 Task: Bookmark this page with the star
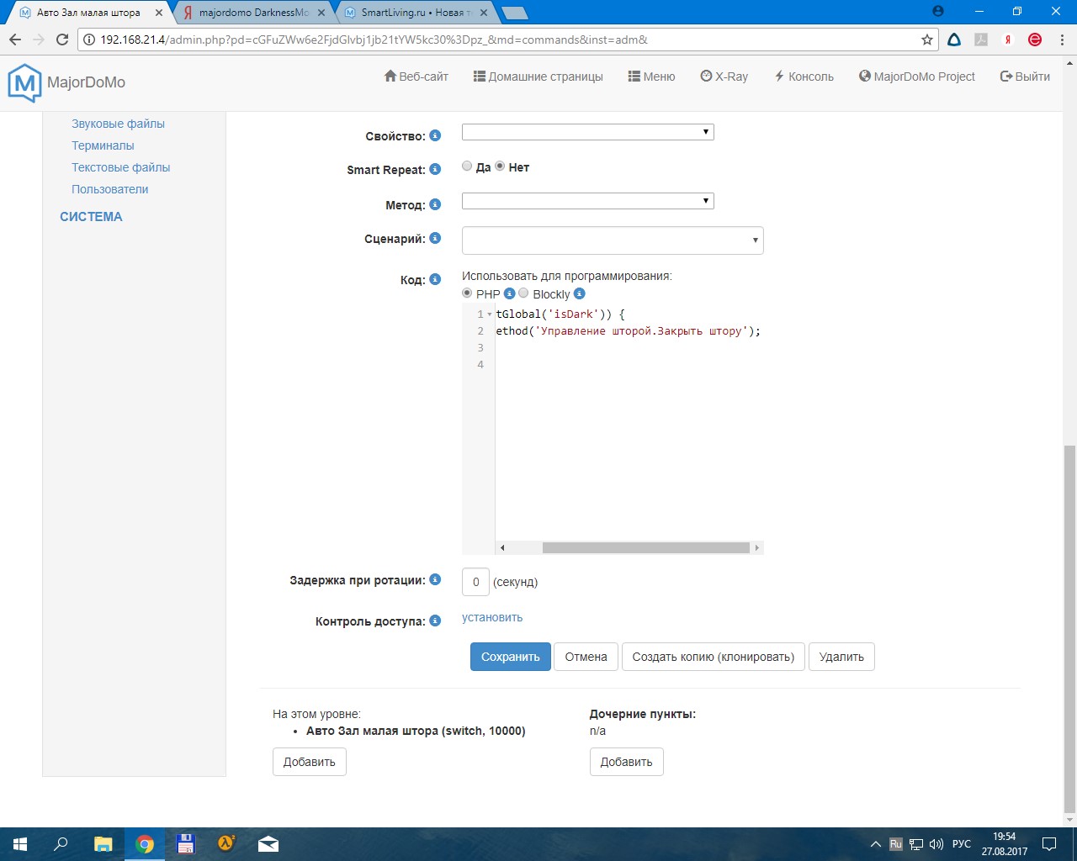point(927,40)
